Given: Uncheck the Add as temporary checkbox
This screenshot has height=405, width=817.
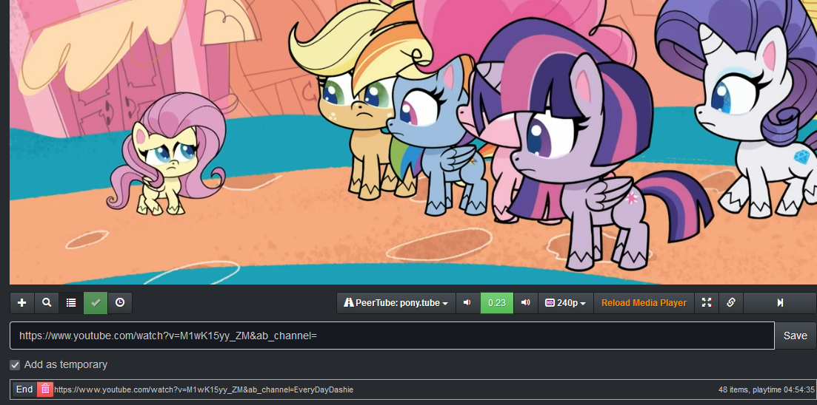Looking at the screenshot, I should pos(15,365).
